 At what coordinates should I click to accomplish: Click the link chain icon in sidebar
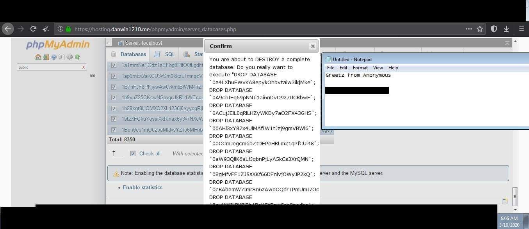(x=93, y=75)
